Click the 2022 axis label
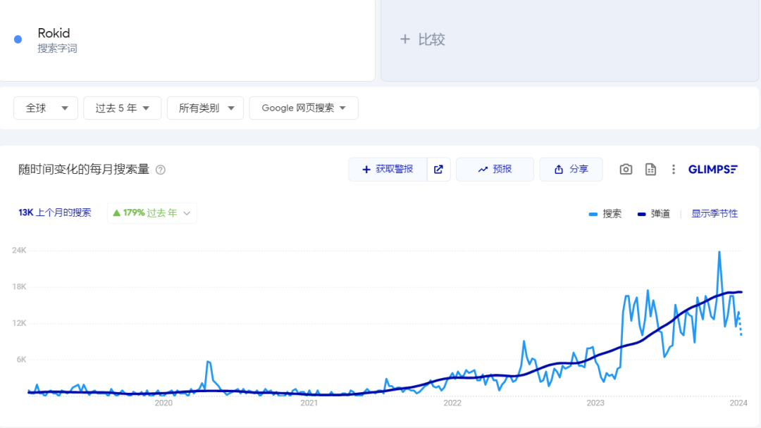The height and width of the screenshot is (428, 761). point(452,403)
